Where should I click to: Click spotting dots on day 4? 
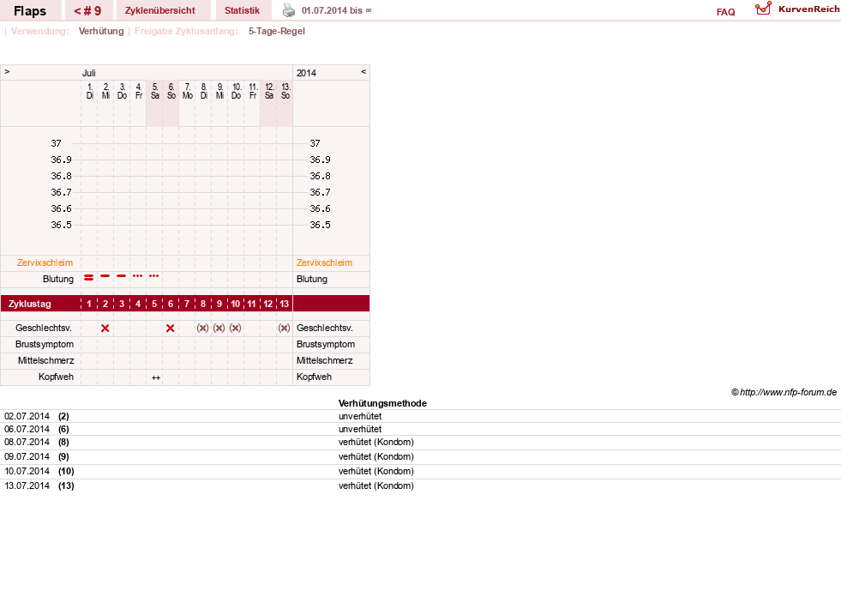(x=138, y=276)
